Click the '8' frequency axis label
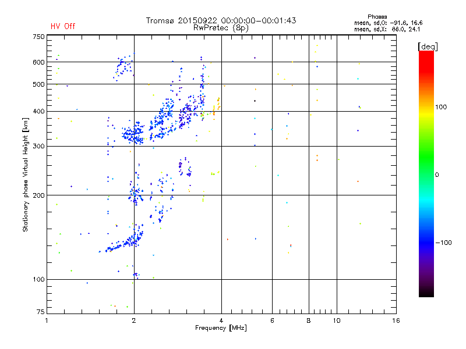 [x=309, y=320]
